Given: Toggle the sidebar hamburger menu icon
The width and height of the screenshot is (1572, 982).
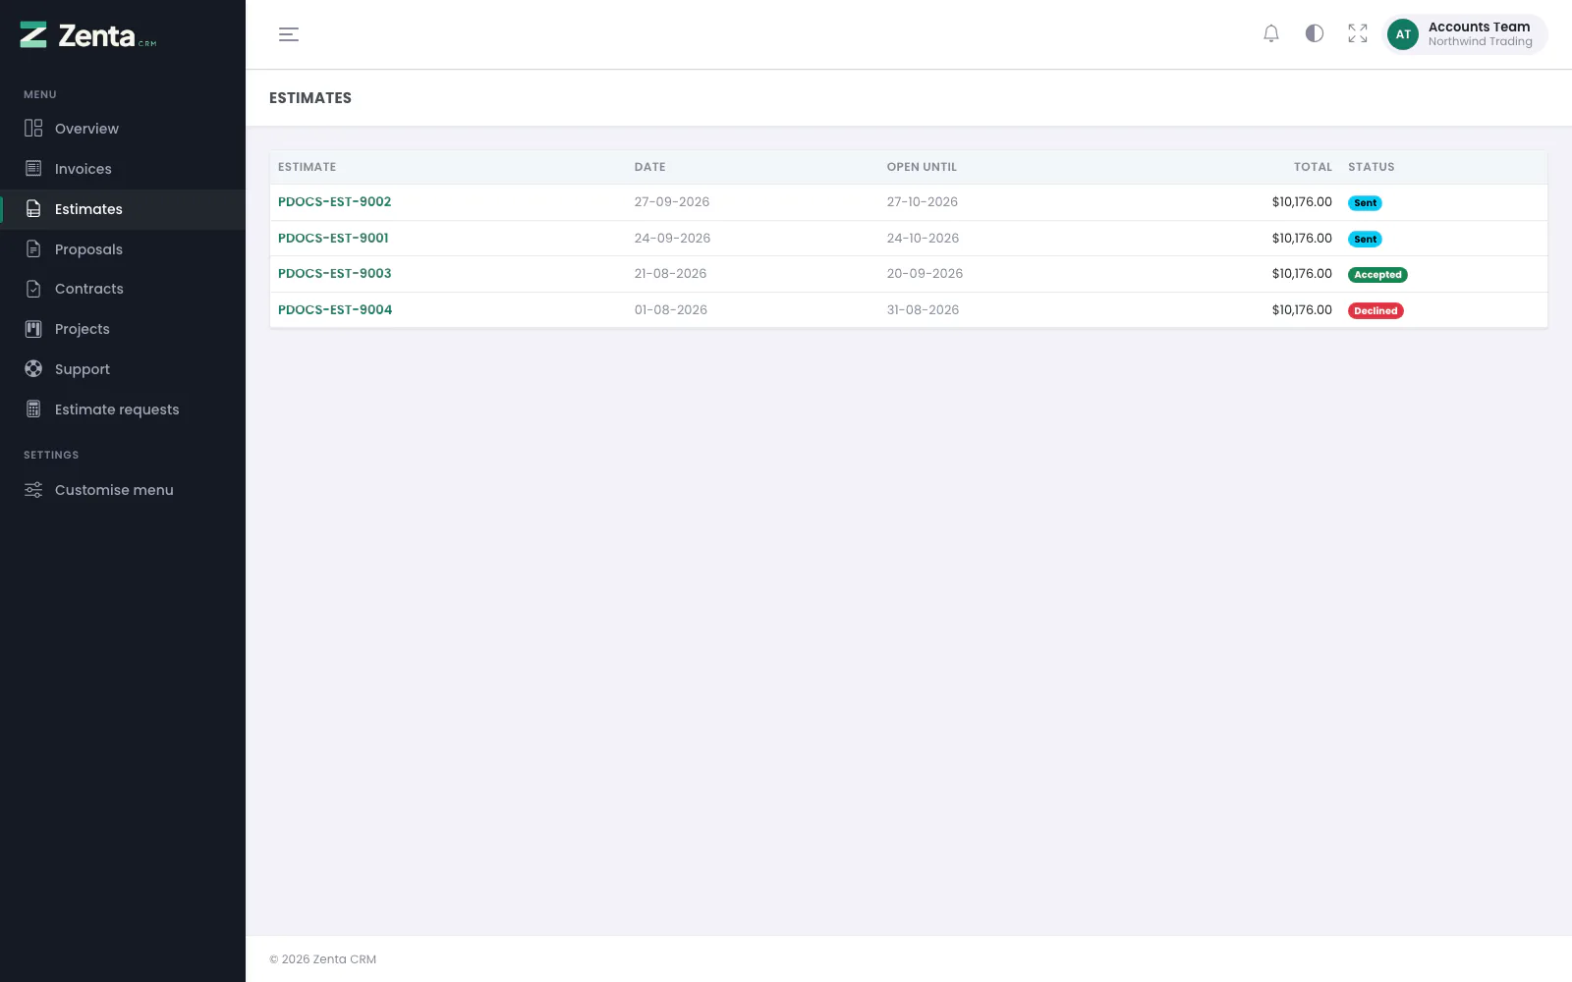Looking at the screenshot, I should (x=289, y=34).
